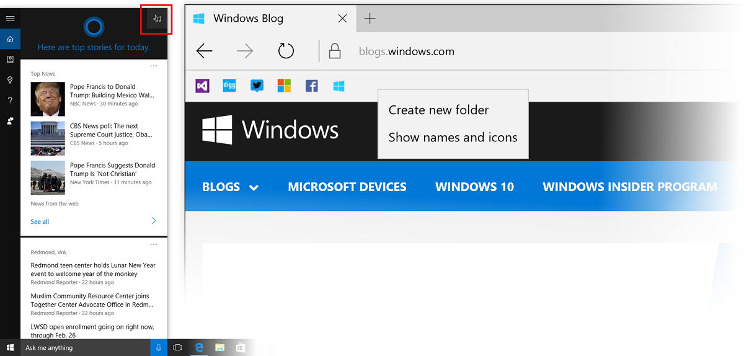The image size is (744, 356).
Task: Refresh the Windows Blog page
Action: coord(286,51)
